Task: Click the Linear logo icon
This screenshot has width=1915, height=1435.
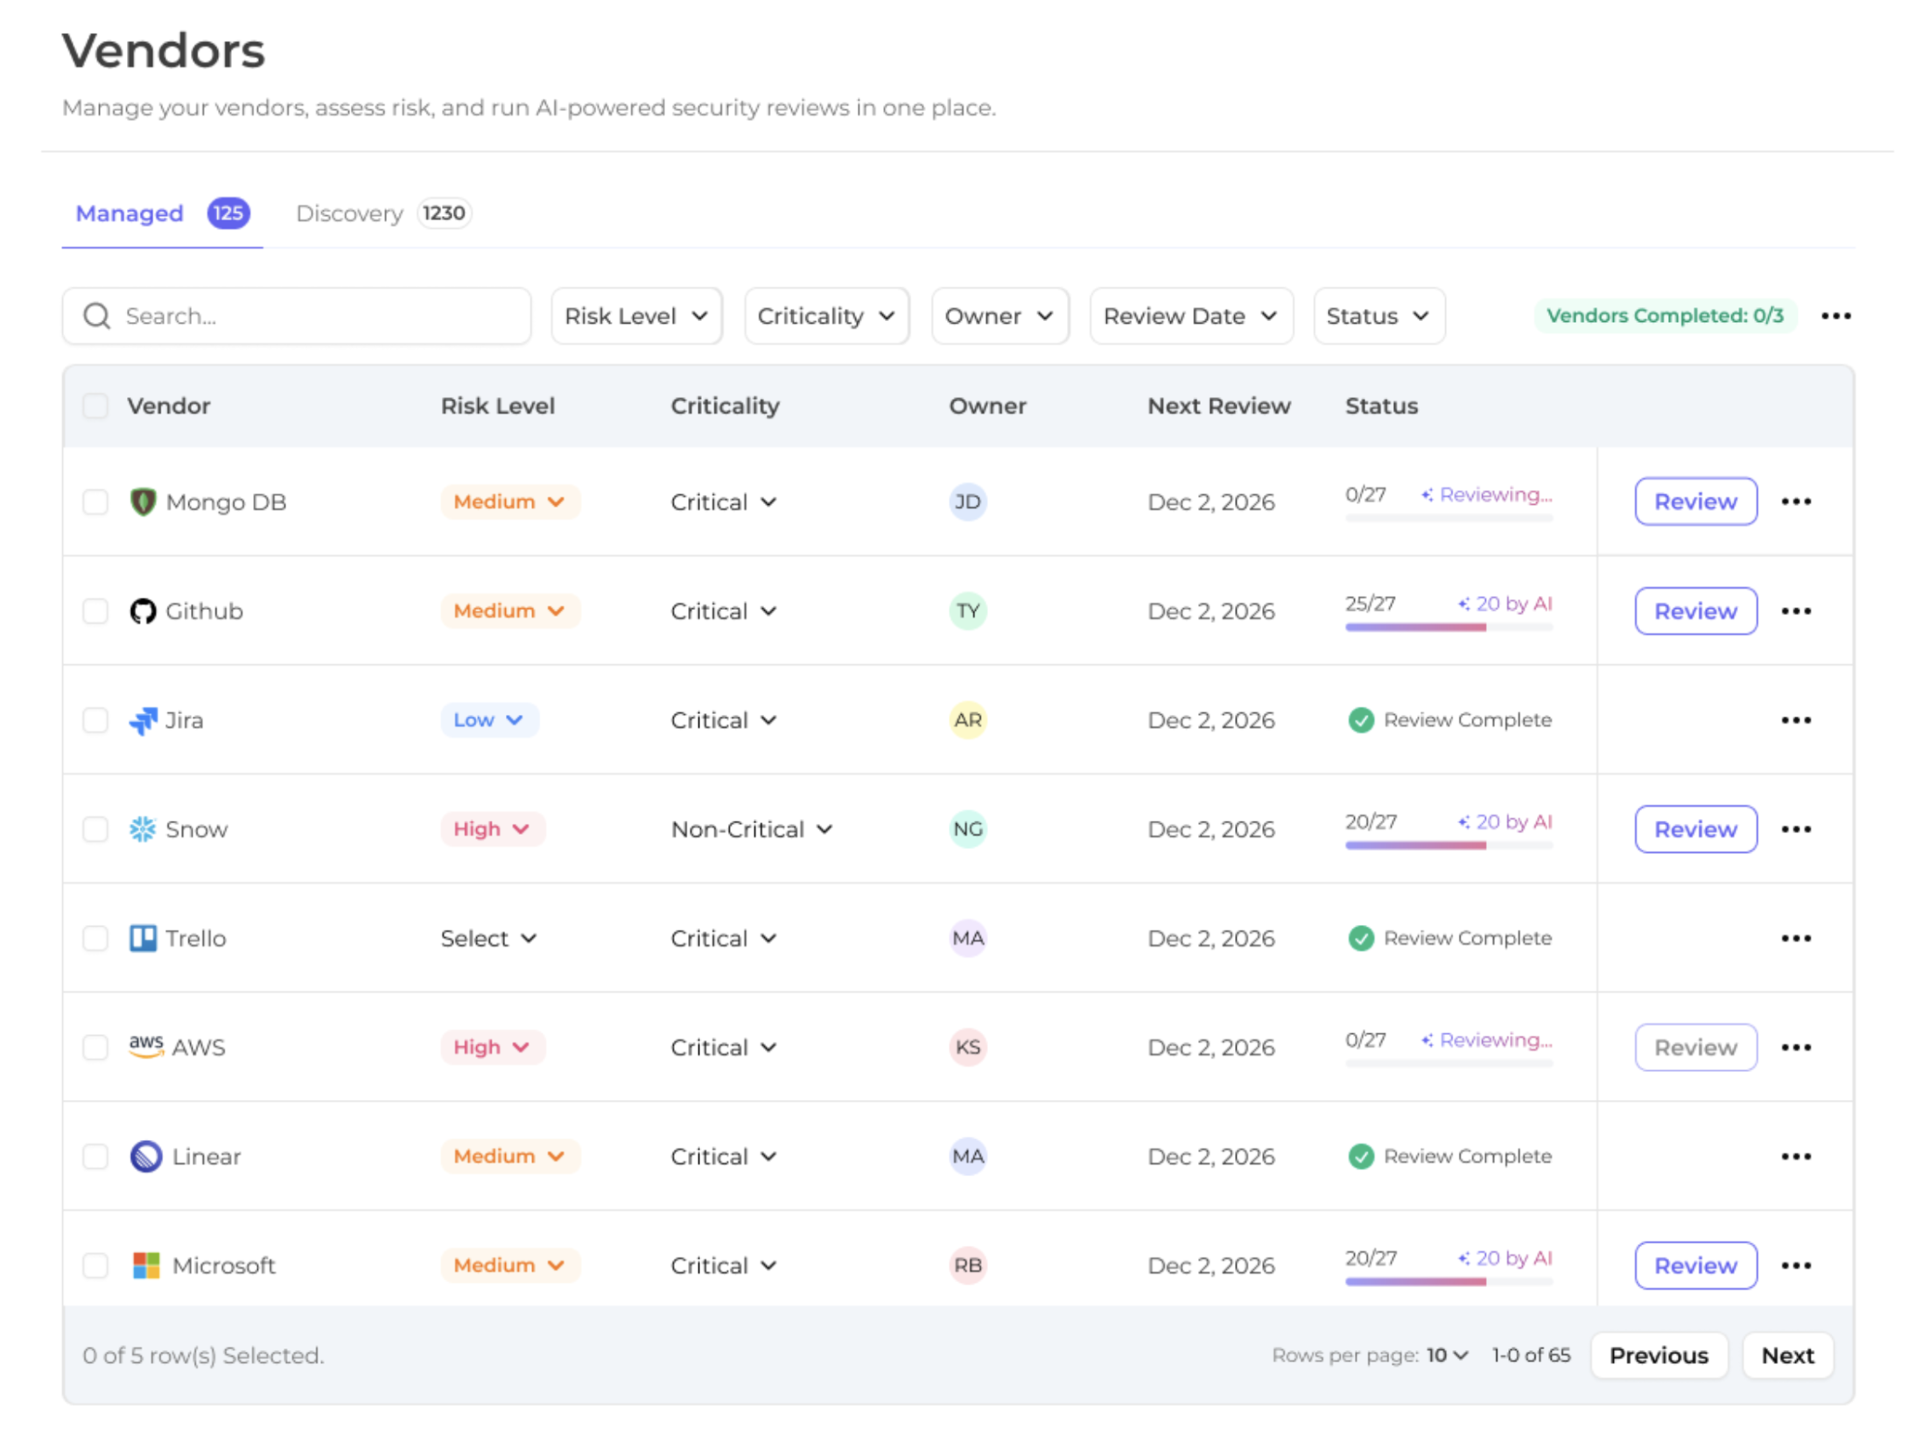Action: coord(146,1156)
